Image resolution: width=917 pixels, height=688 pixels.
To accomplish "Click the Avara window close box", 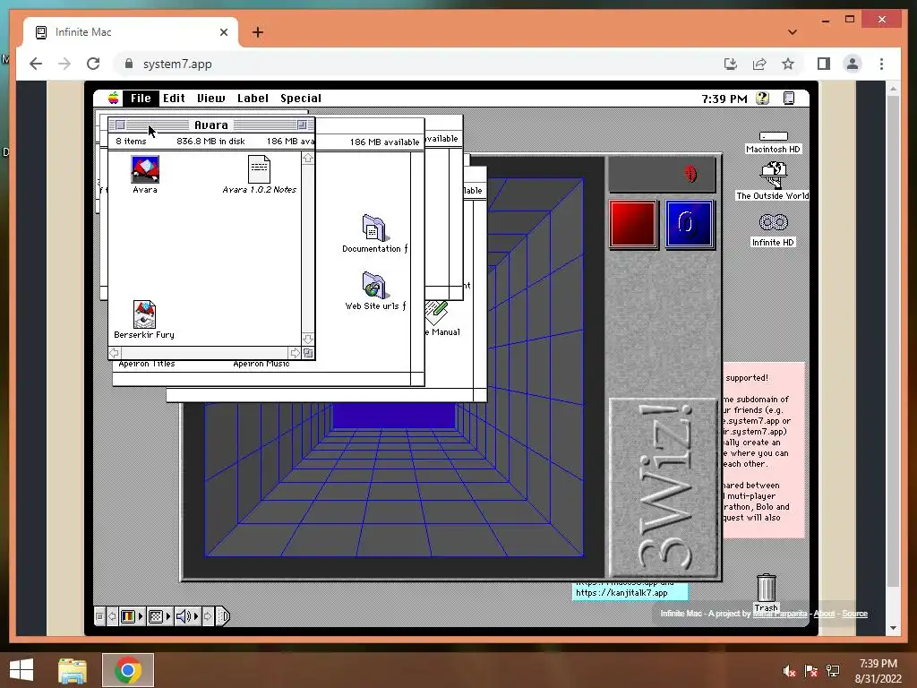I will pyautogui.click(x=121, y=125).
